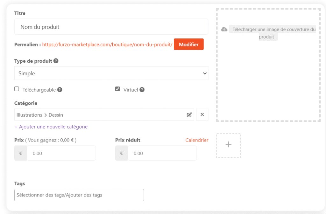
Task: Click the Téléchargeable help icon
Action: (x=60, y=90)
